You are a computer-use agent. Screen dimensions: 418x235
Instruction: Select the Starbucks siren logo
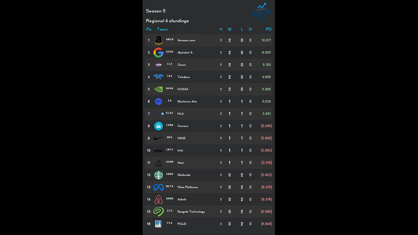click(158, 175)
